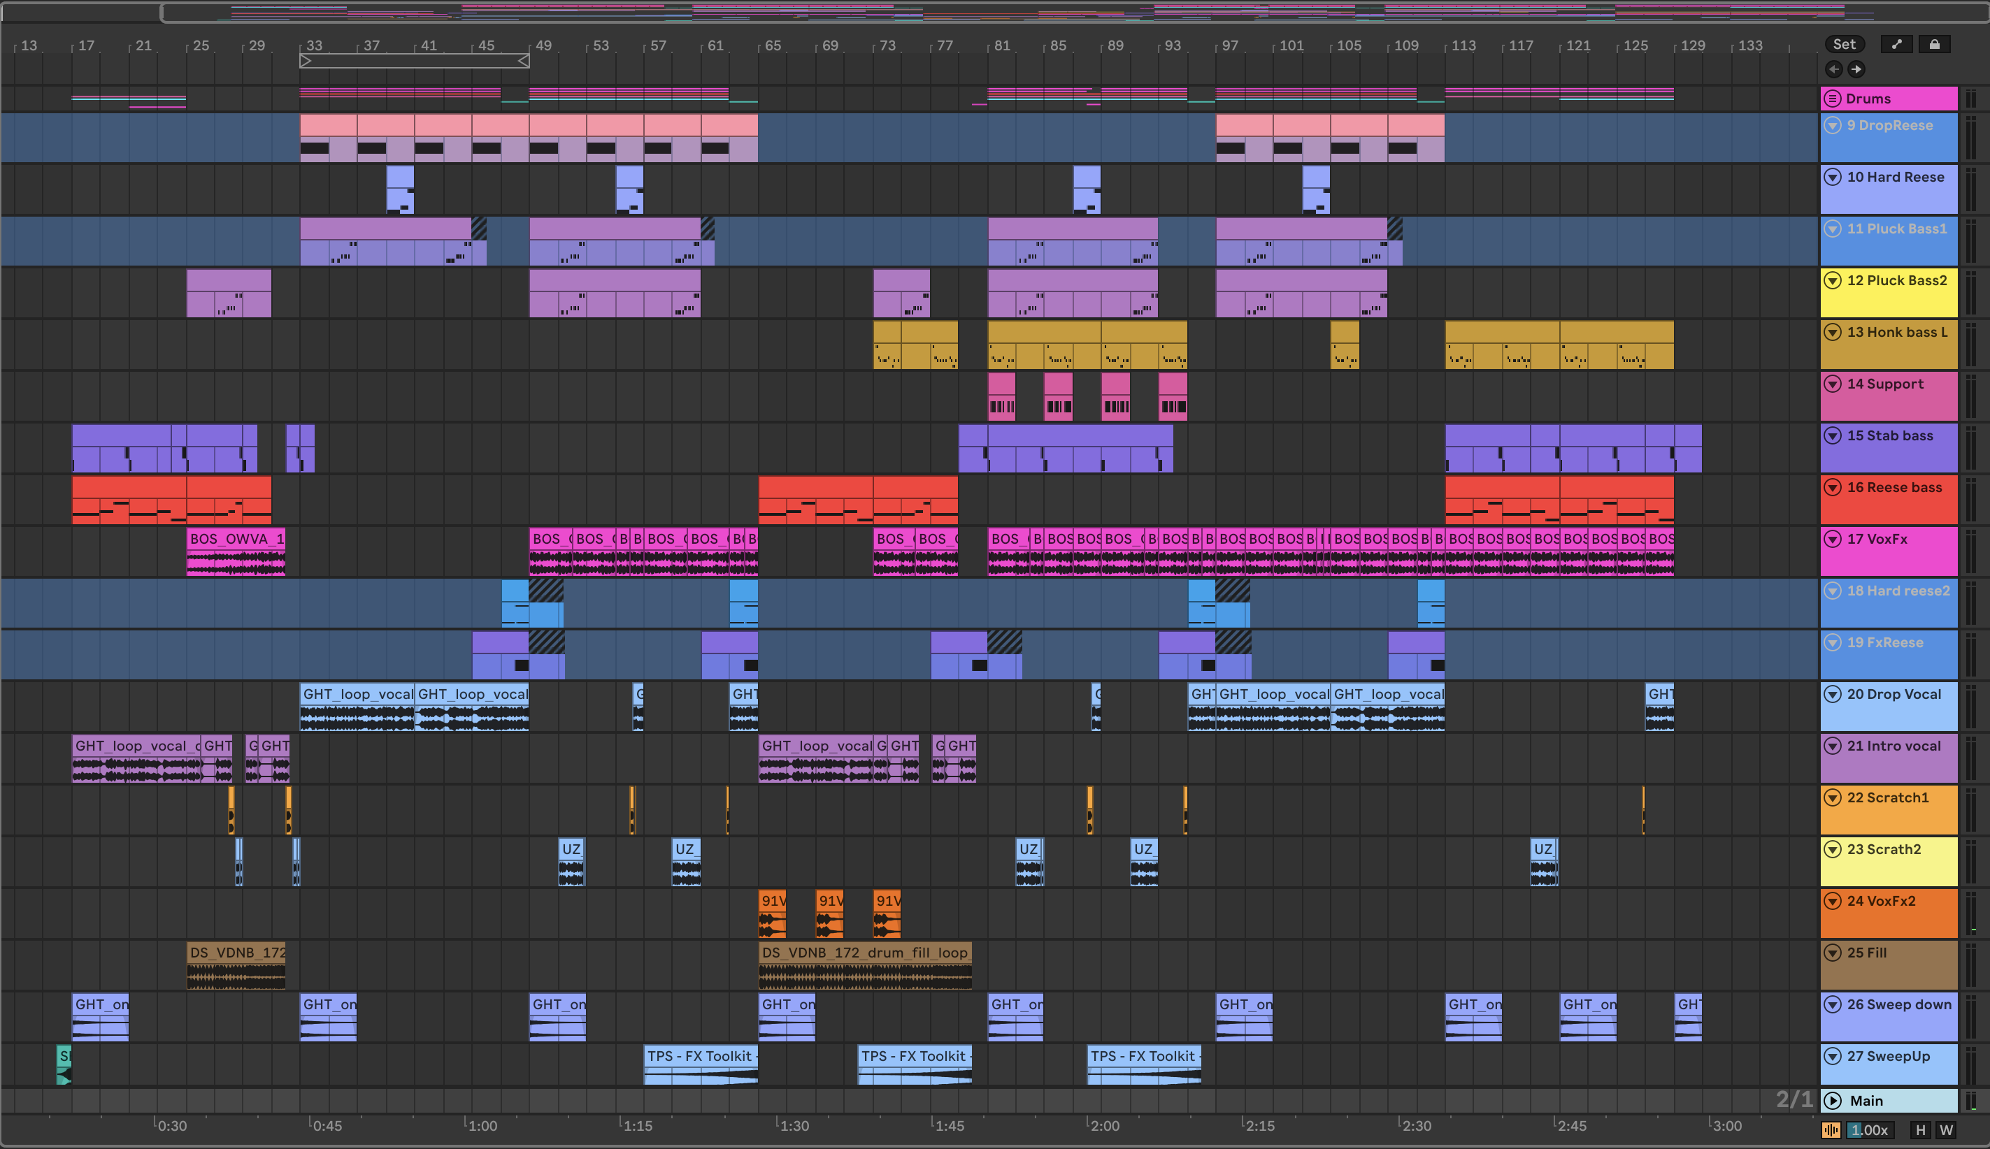Jump to next locator arrow
1990x1149 pixels.
[x=1856, y=69]
